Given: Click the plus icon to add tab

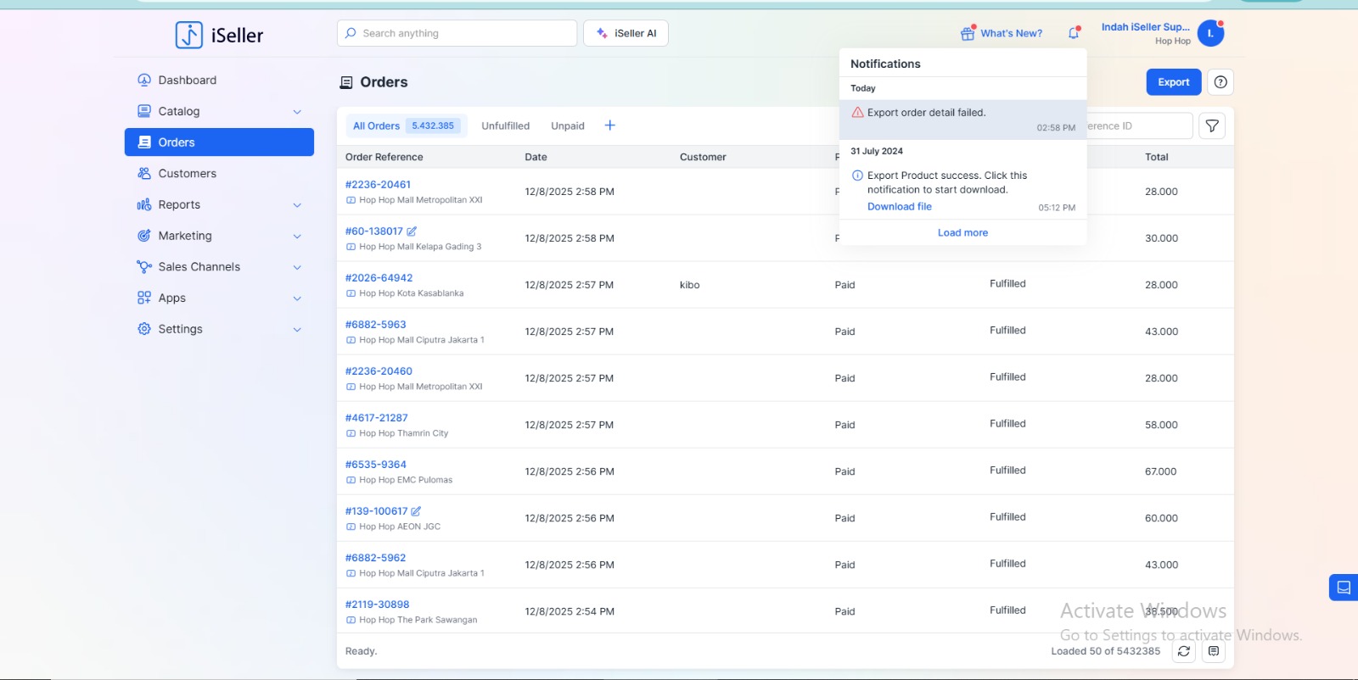Looking at the screenshot, I should (x=609, y=125).
